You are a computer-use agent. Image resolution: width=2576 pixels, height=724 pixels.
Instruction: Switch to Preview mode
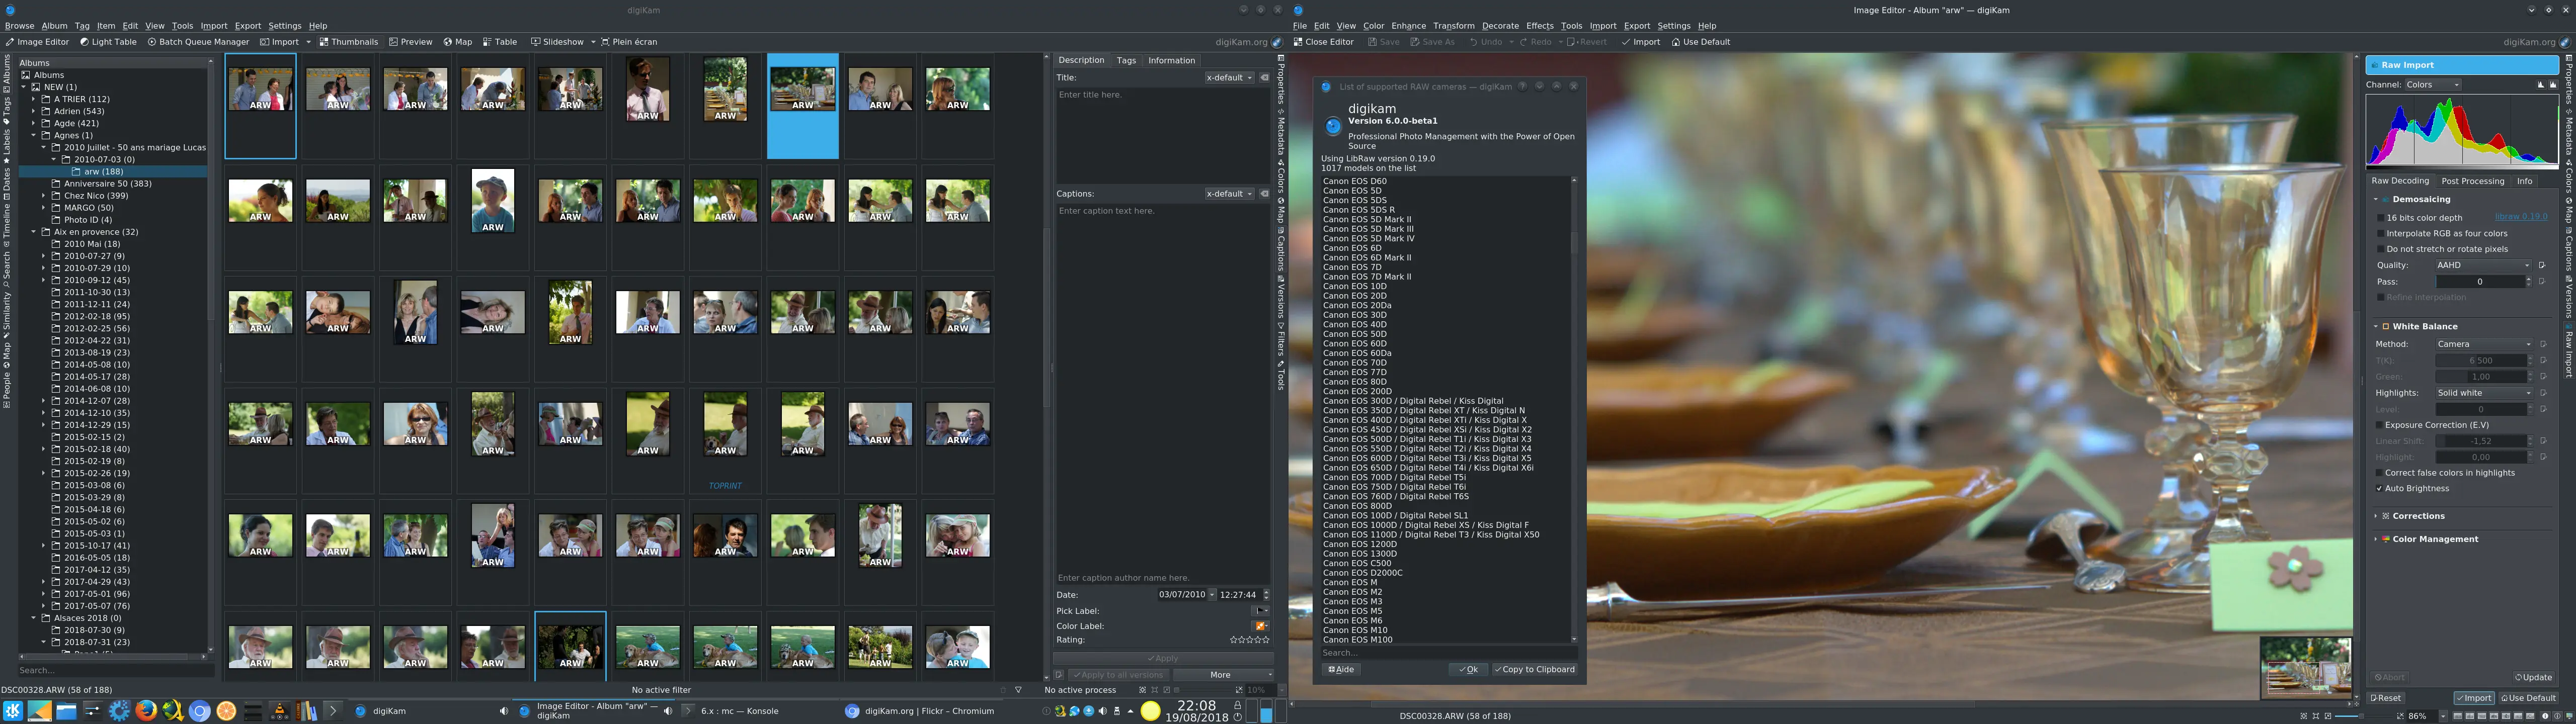coord(410,42)
